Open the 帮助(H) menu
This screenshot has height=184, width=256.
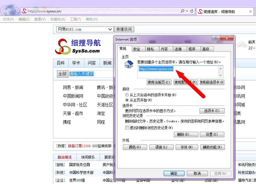pos(92,19)
